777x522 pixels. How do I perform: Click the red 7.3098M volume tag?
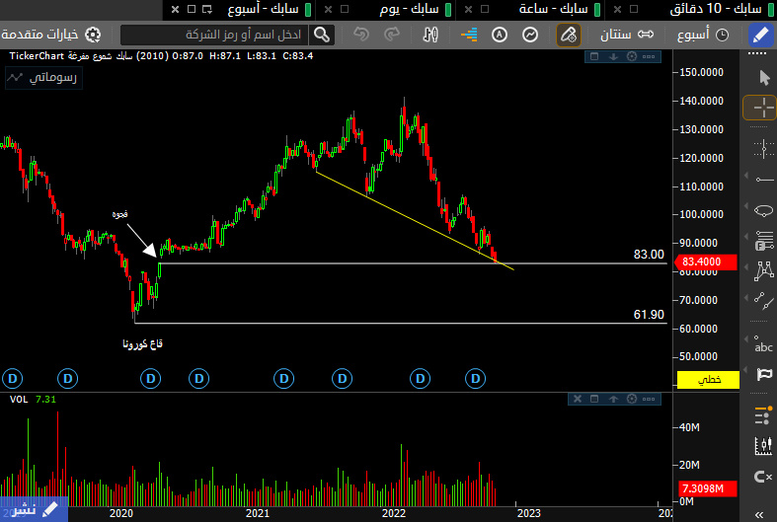pyautogui.click(x=708, y=488)
